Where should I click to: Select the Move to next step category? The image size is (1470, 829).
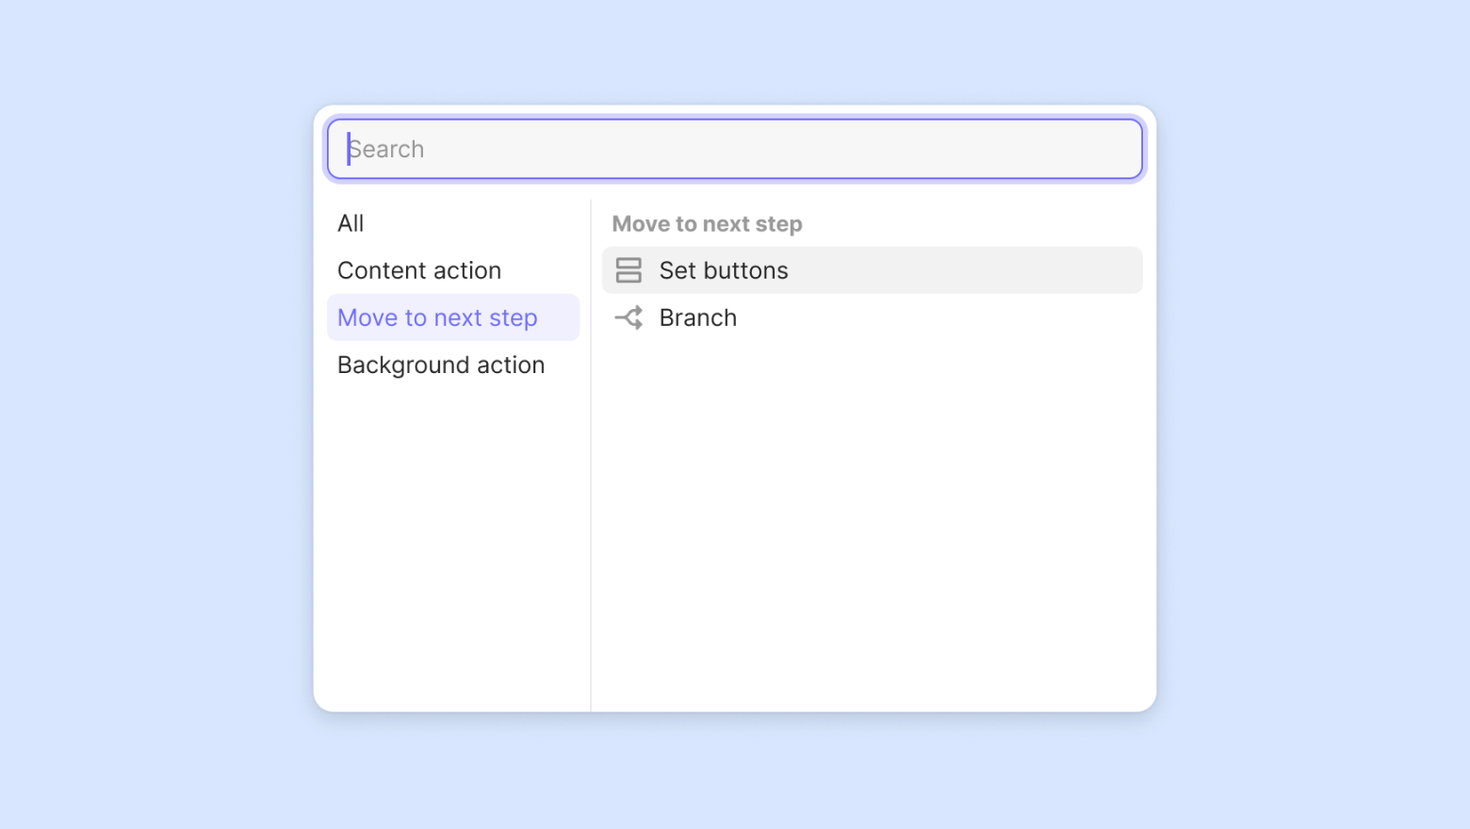point(437,317)
